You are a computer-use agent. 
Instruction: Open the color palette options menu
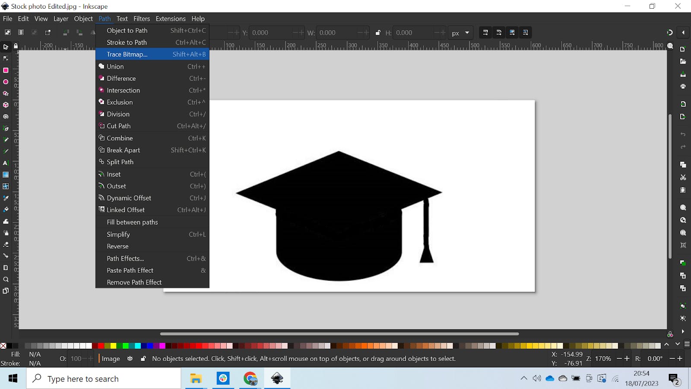pos(687,344)
